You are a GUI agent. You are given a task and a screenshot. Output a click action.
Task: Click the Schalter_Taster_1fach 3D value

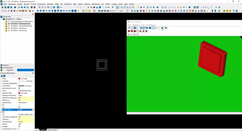click(25, 114)
